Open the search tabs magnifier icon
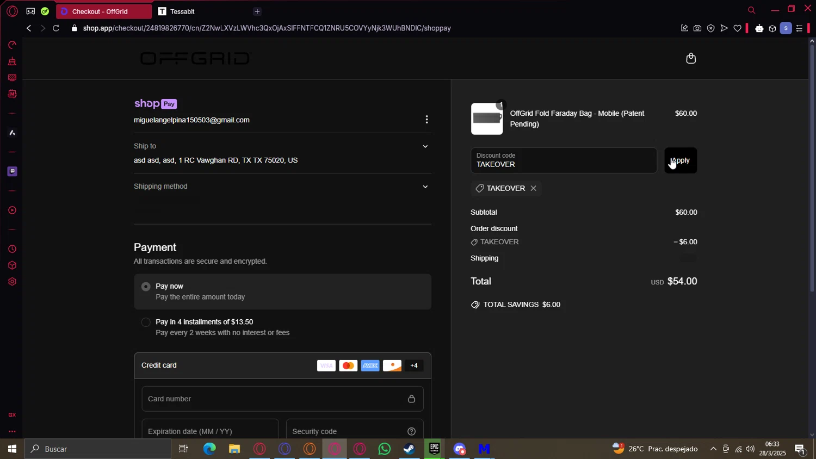Image resolution: width=816 pixels, height=459 pixels. 751,10
